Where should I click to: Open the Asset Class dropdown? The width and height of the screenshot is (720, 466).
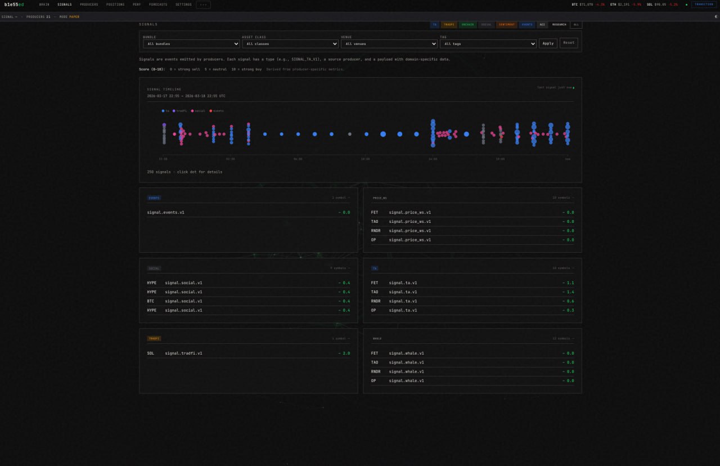[290, 43]
